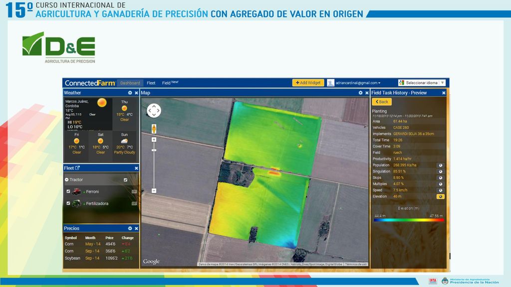
Task: Select the green Fertilizadora tractor icon
Action: [76, 203]
